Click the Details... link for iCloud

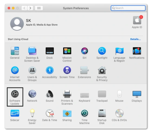(x=135, y=39)
